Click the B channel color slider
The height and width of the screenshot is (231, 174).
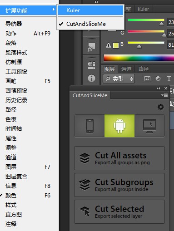[x=146, y=43]
